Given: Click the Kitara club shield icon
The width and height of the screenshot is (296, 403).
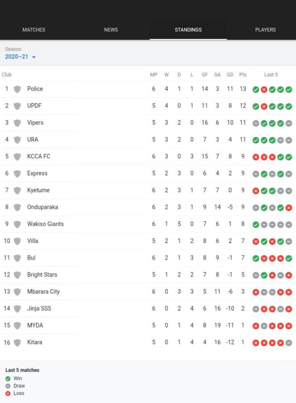Looking at the screenshot, I should point(17,342).
